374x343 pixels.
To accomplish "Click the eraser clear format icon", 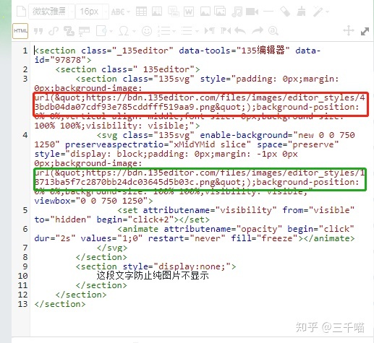I will pos(285,12).
